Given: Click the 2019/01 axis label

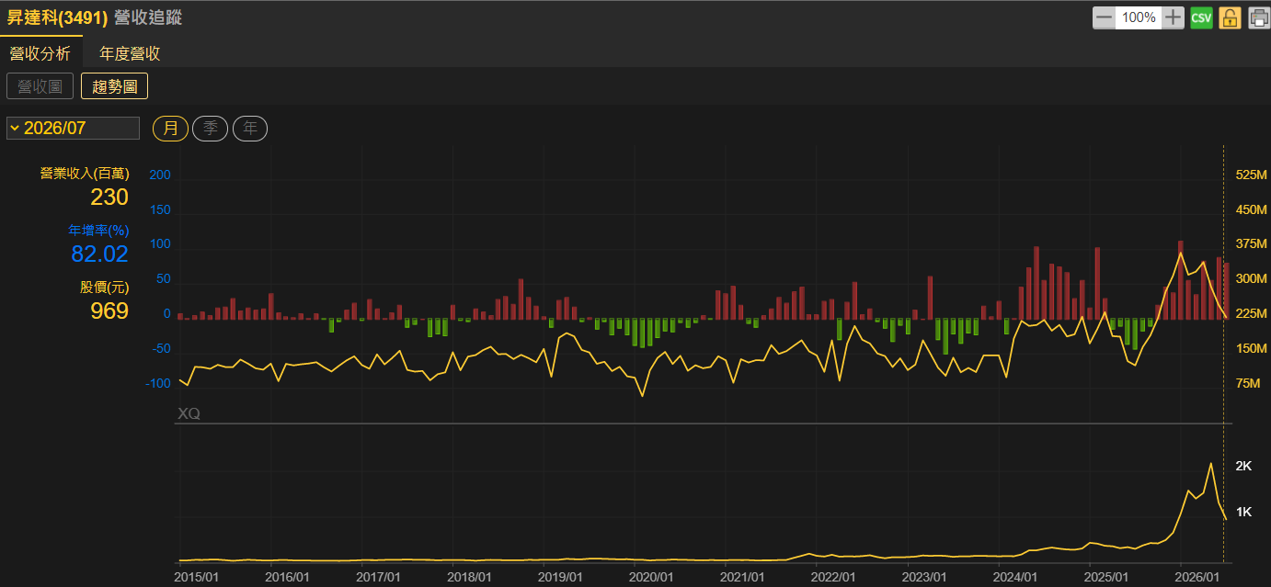Looking at the screenshot, I should (560, 576).
